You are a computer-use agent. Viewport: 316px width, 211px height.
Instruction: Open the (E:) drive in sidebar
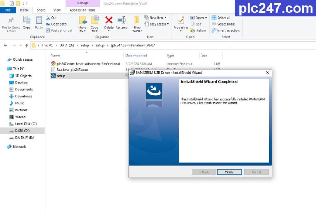coord(24,137)
